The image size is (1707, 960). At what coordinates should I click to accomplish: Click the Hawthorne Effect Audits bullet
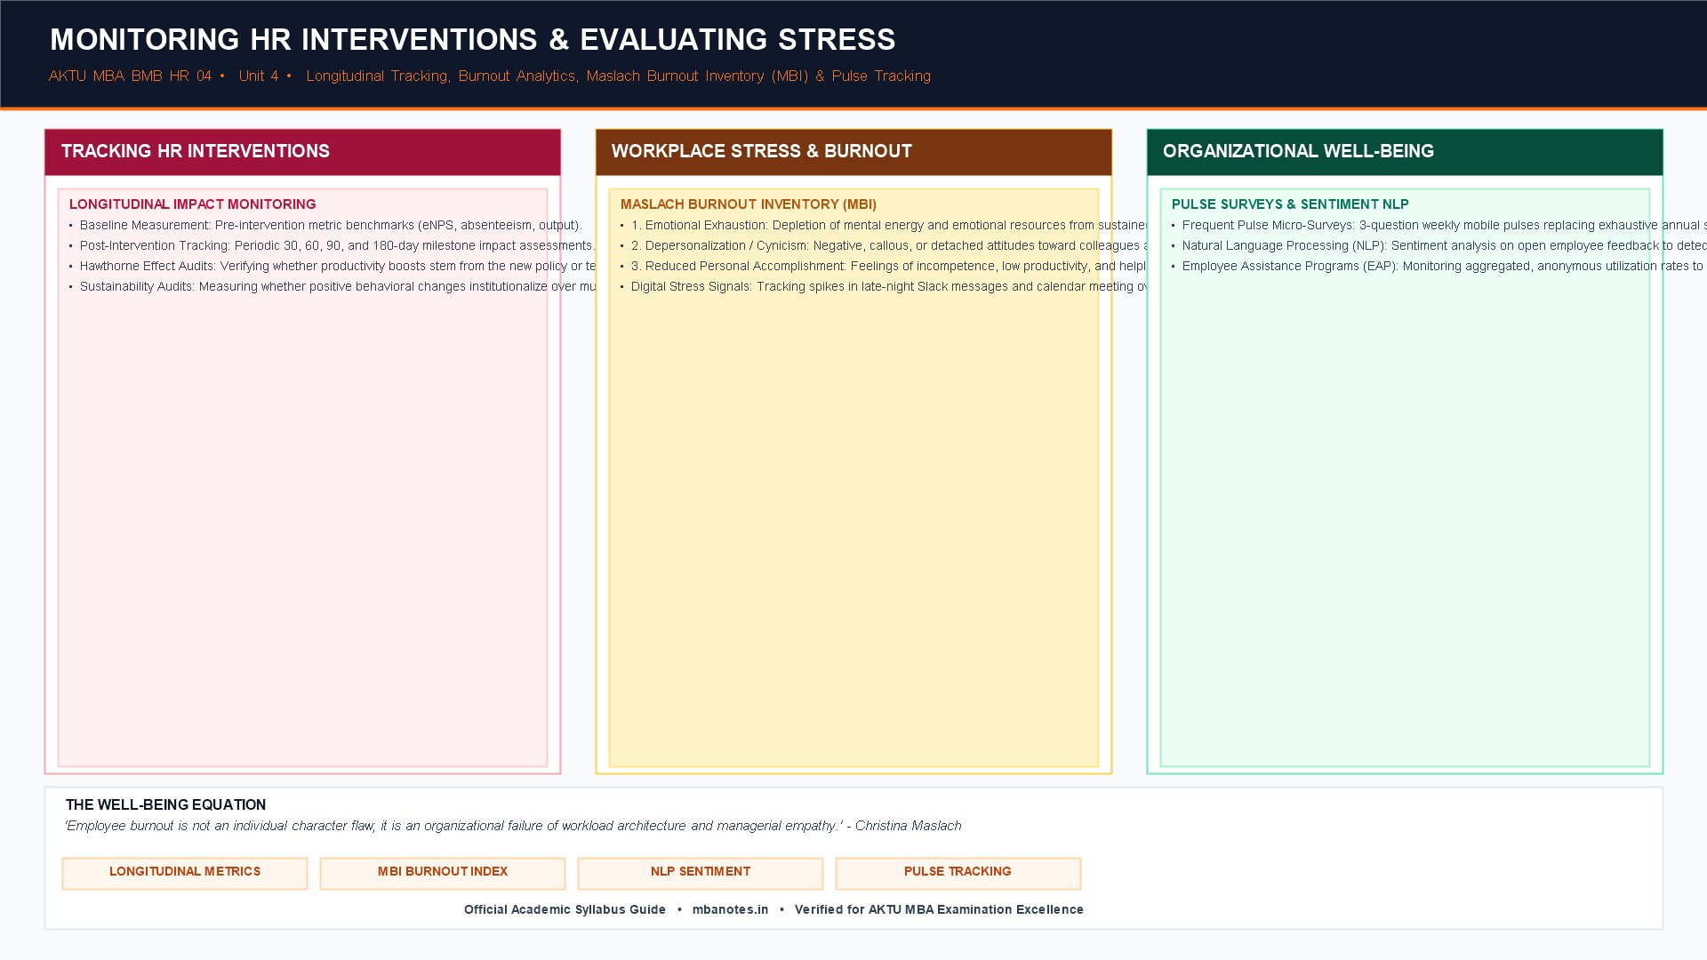tap(333, 267)
